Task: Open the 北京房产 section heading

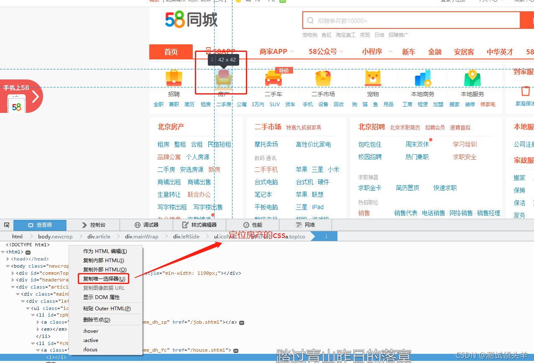Action: click(x=171, y=127)
